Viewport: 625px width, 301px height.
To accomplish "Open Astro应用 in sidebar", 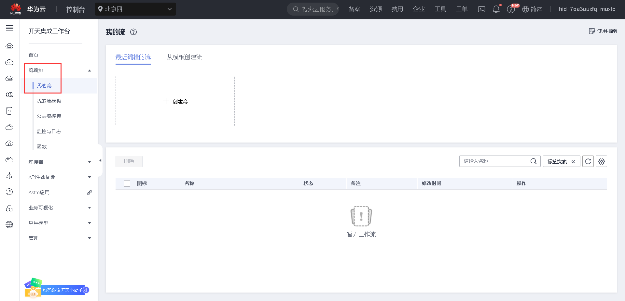I will 39,193.
